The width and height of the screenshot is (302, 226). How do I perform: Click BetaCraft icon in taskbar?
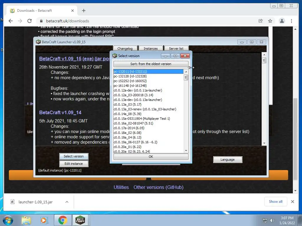[80, 220]
